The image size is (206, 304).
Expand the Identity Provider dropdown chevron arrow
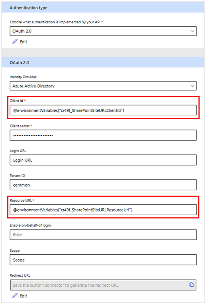[192, 86]
